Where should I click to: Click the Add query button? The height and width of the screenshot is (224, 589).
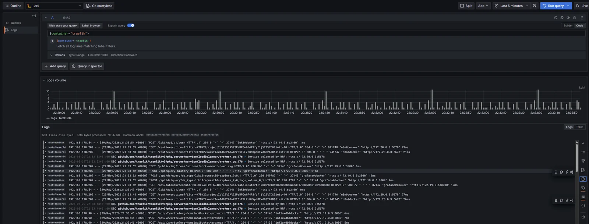click(x=55, y=66)
